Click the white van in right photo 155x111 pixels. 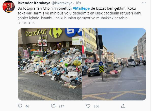[131, 63]
